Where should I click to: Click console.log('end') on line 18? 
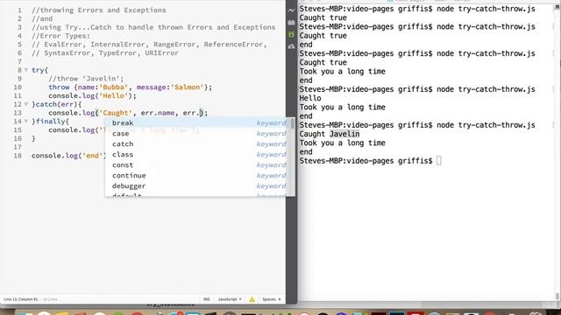[x=68, y=156]
